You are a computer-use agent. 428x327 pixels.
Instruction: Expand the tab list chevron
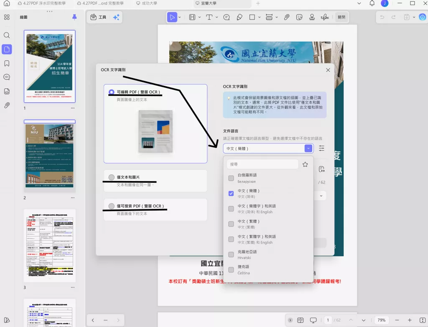point(359,3)
